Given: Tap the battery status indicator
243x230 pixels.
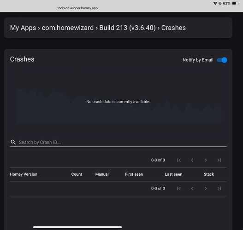Looking at the screenshot, I should pyautogui.click(x=236, y=3).
